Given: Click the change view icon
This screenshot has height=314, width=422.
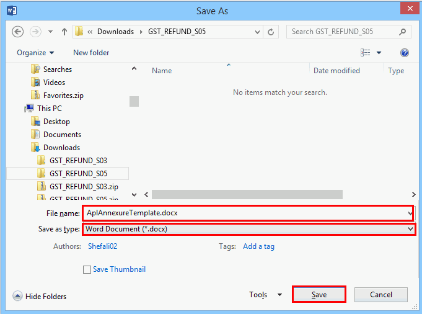Looking at the screenshot, I should point(365,53).
